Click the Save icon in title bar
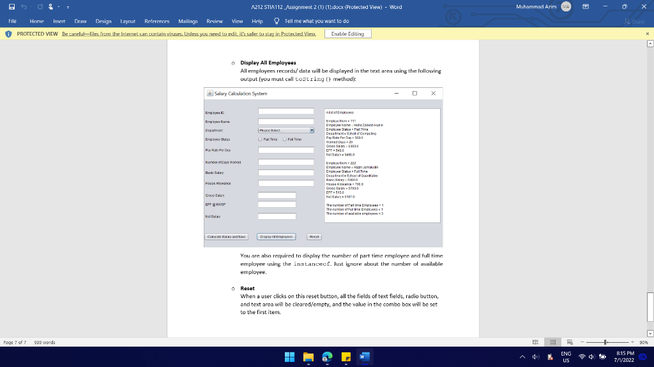 click(x=11, y=6)
